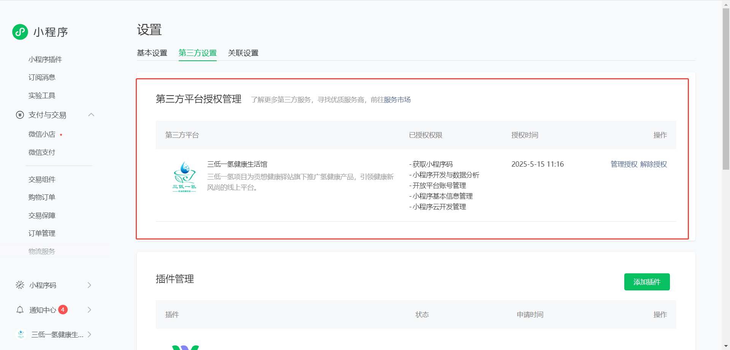Click the -小程序基本信息管理 permission entry
730x350 pixels.
tap(441, 196)
